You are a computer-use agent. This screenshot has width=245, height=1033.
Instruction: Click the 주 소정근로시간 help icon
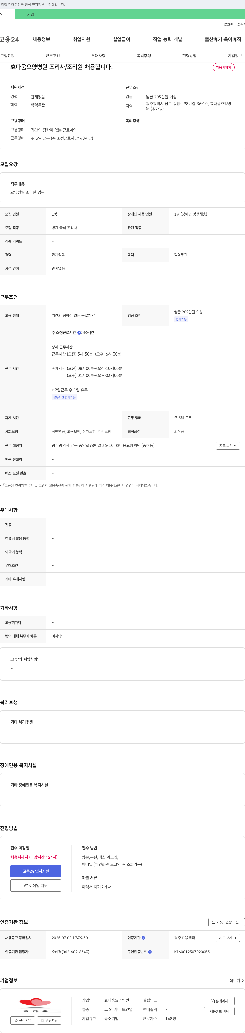click(x=79, y=333)
